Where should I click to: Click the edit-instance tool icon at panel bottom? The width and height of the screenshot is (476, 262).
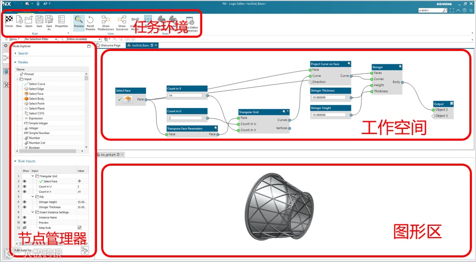click(x=85, y=250)
